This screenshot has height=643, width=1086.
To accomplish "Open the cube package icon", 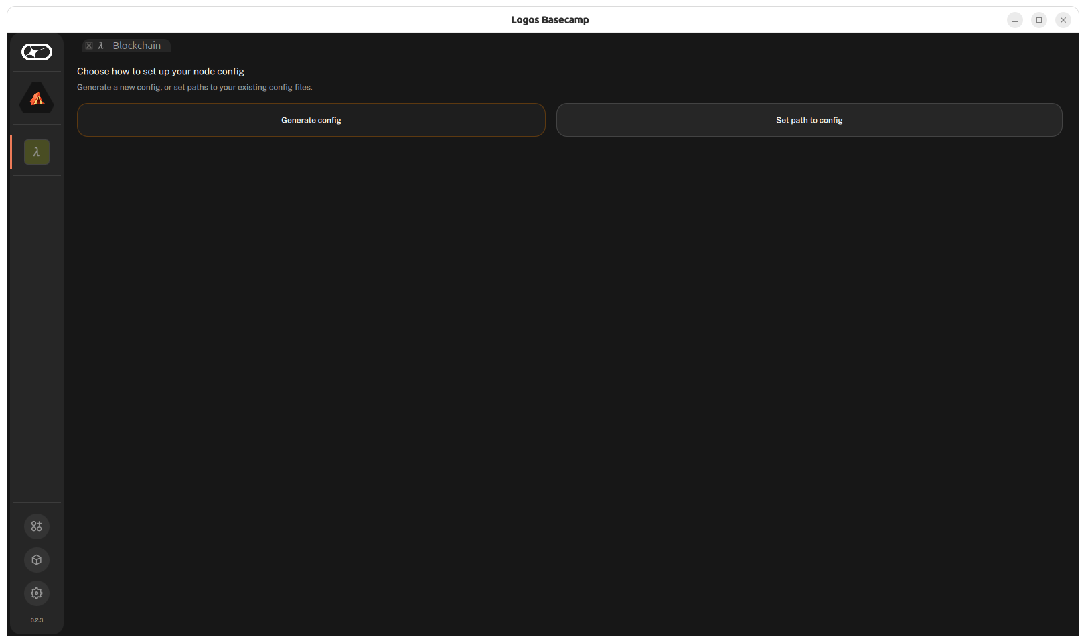I will pyautogui.click(x=37, y=560).
